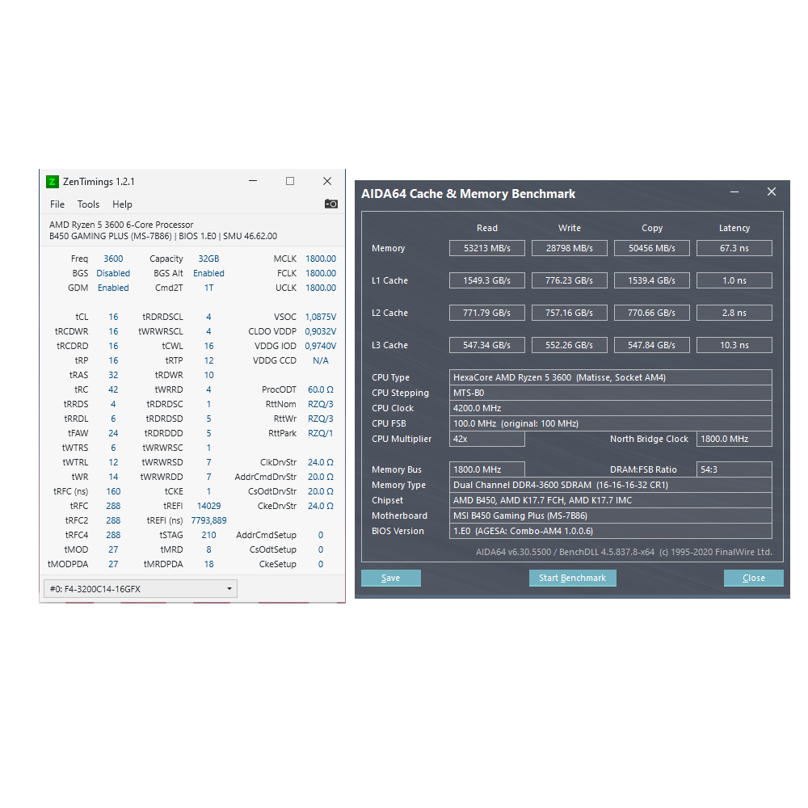808x808 pixels.
Task: Click the Capacity value 32GB
Action: tap(208, 259)
